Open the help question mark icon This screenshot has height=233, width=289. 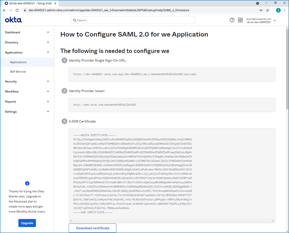coord(232,20)
